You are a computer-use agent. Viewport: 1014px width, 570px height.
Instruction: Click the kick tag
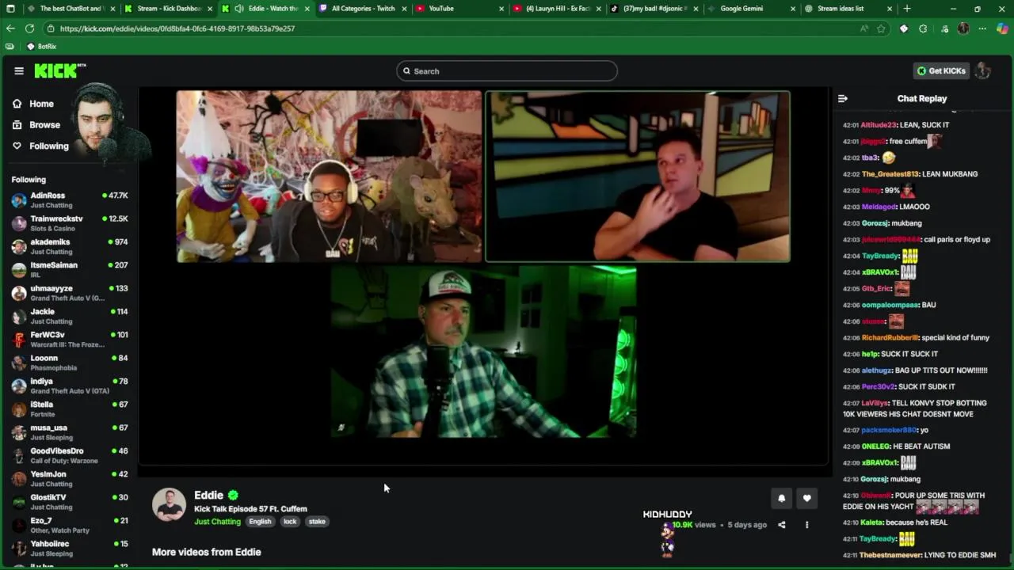point(290,522)
